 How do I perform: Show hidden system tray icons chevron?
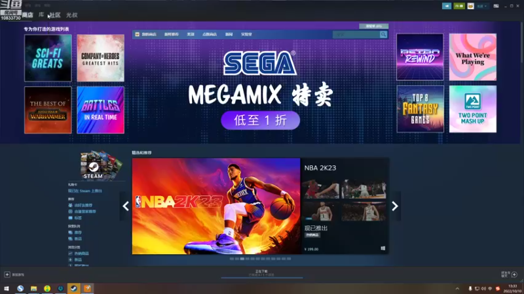pos(457,289)
